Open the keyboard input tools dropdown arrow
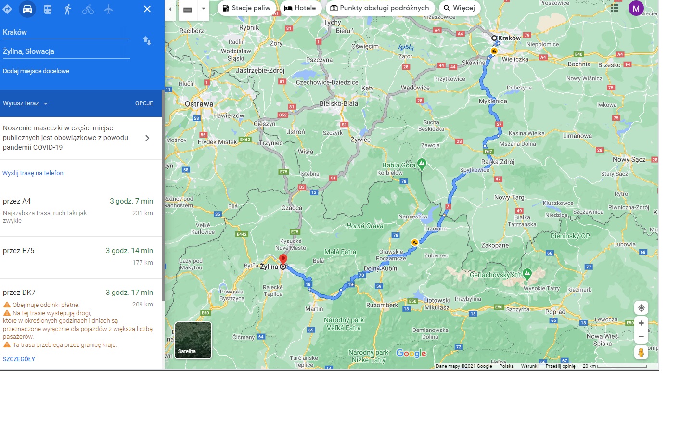The width and height of the screenshot is (693, 433). coord(204,9)
